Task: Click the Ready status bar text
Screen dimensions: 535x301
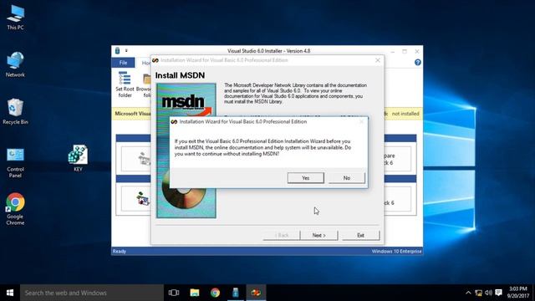Action: click(x=120, y=251)
